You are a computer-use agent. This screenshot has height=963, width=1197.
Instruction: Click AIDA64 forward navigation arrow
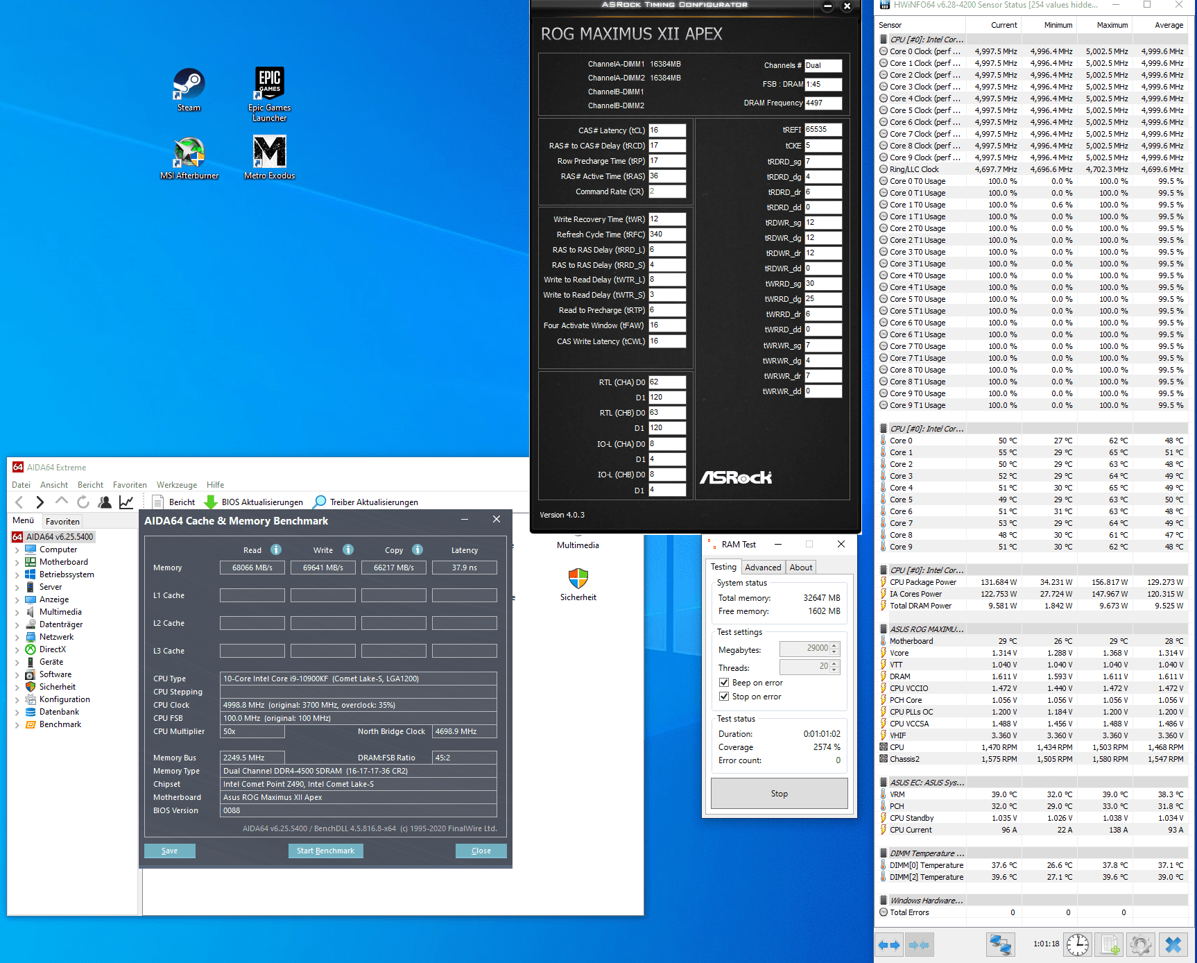click(40, 502)
